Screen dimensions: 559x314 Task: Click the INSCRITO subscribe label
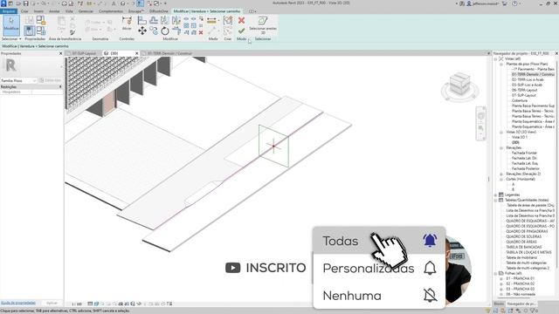(276, 268)
